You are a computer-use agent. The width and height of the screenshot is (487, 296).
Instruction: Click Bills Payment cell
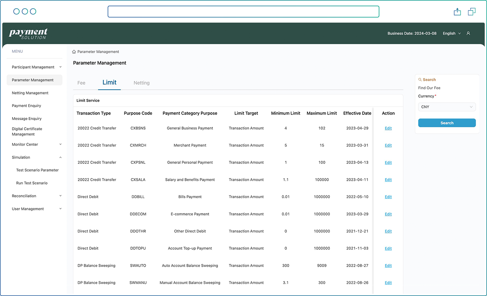pos(190,197)
